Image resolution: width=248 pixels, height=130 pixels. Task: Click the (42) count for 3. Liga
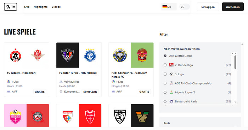[228, 74]
